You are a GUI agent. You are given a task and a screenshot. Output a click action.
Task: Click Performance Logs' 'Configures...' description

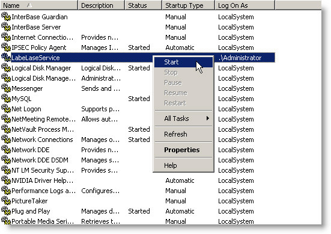click(x=100, y=191)
